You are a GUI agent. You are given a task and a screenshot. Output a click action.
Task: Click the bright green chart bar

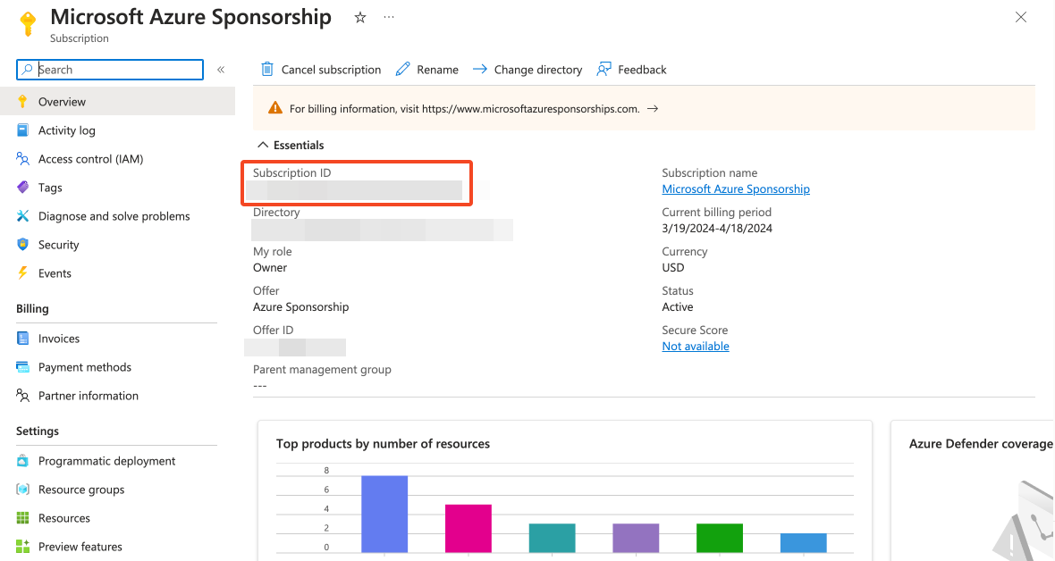(x=719, y=538)
